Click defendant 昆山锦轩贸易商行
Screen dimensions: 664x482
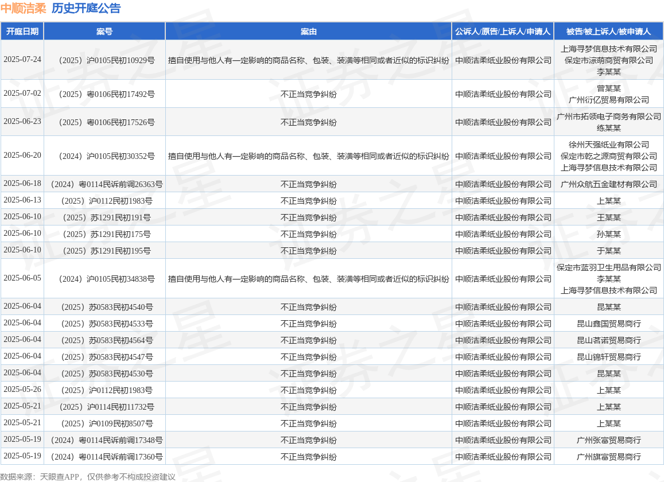608,357
